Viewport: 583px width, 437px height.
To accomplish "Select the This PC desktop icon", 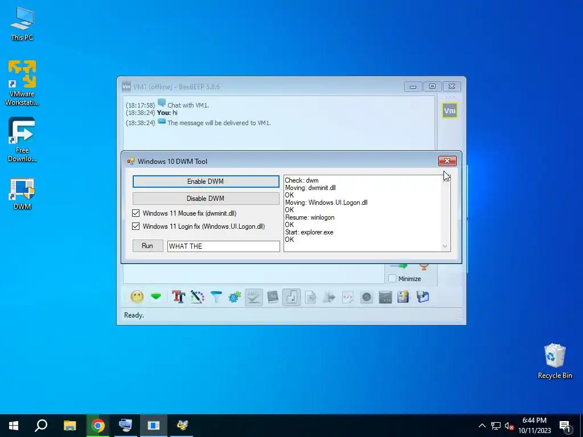I will (22, 23).
